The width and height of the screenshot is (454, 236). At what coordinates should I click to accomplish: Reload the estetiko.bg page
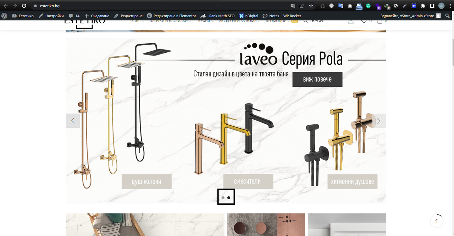(x=24, y=6)
